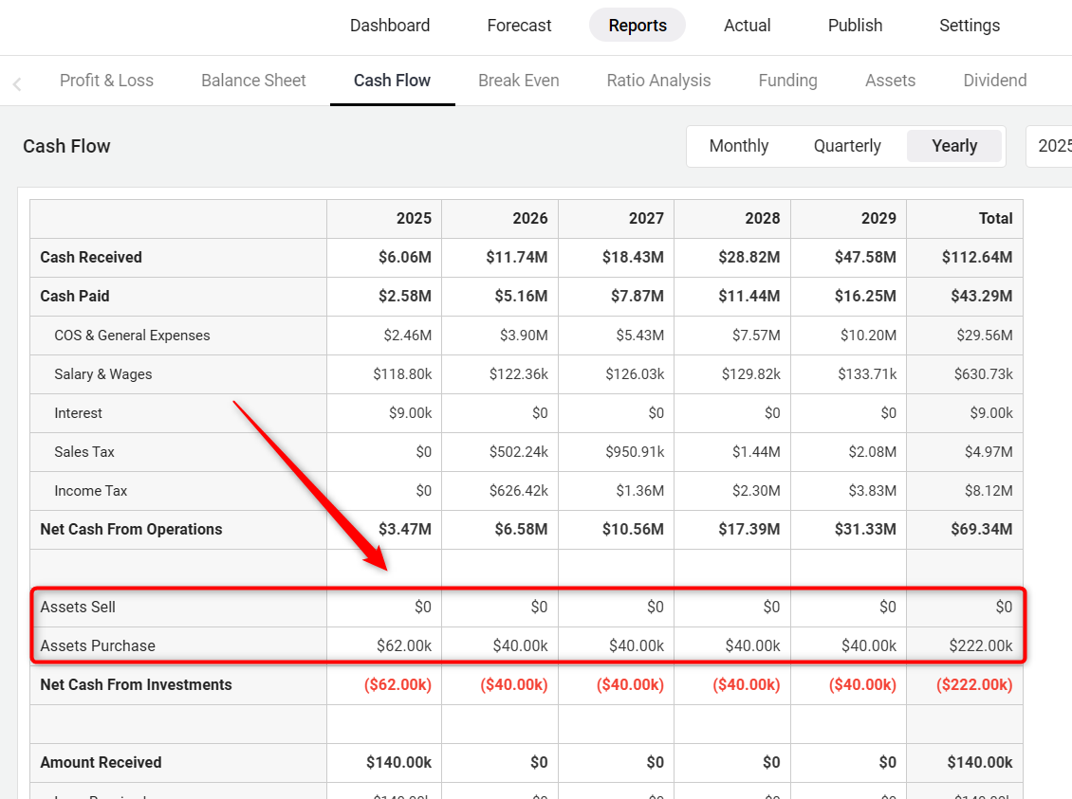This screenshot has width=1072, height=799.
Task: View the Ratio Analysis tab
Action: coord(658,81)
